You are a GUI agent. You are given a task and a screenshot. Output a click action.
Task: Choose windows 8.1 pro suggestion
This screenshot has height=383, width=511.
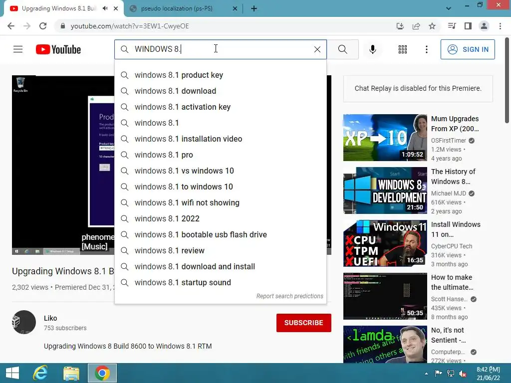pos(220,155)
